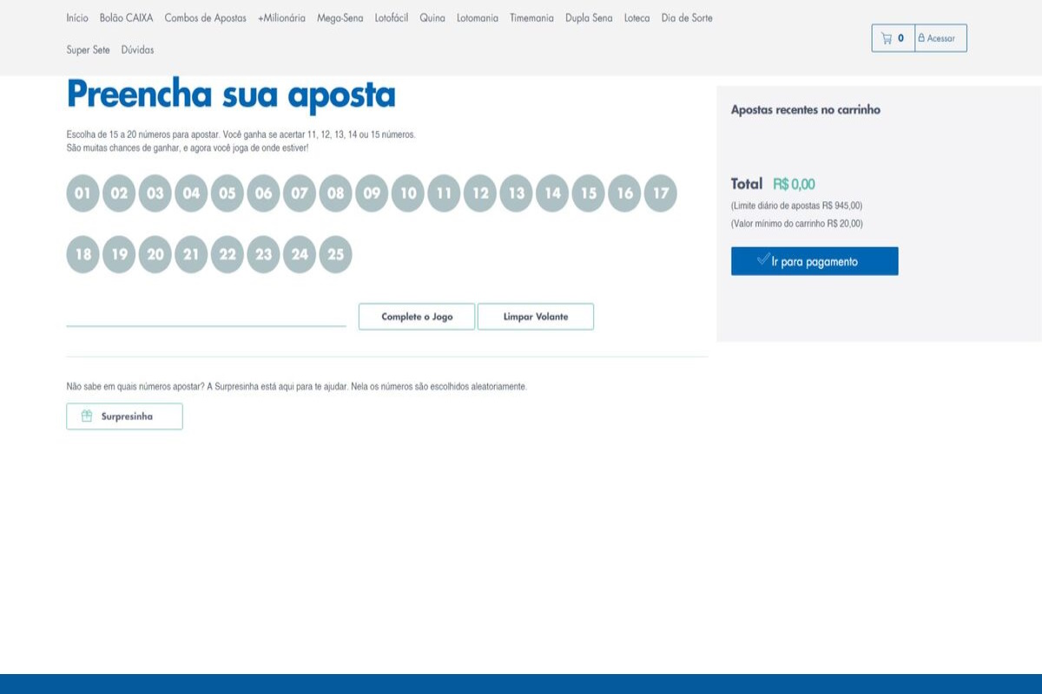Click the Limite diário de apostas text
This screenshot has width=1042, height=694.
[796, 206]
